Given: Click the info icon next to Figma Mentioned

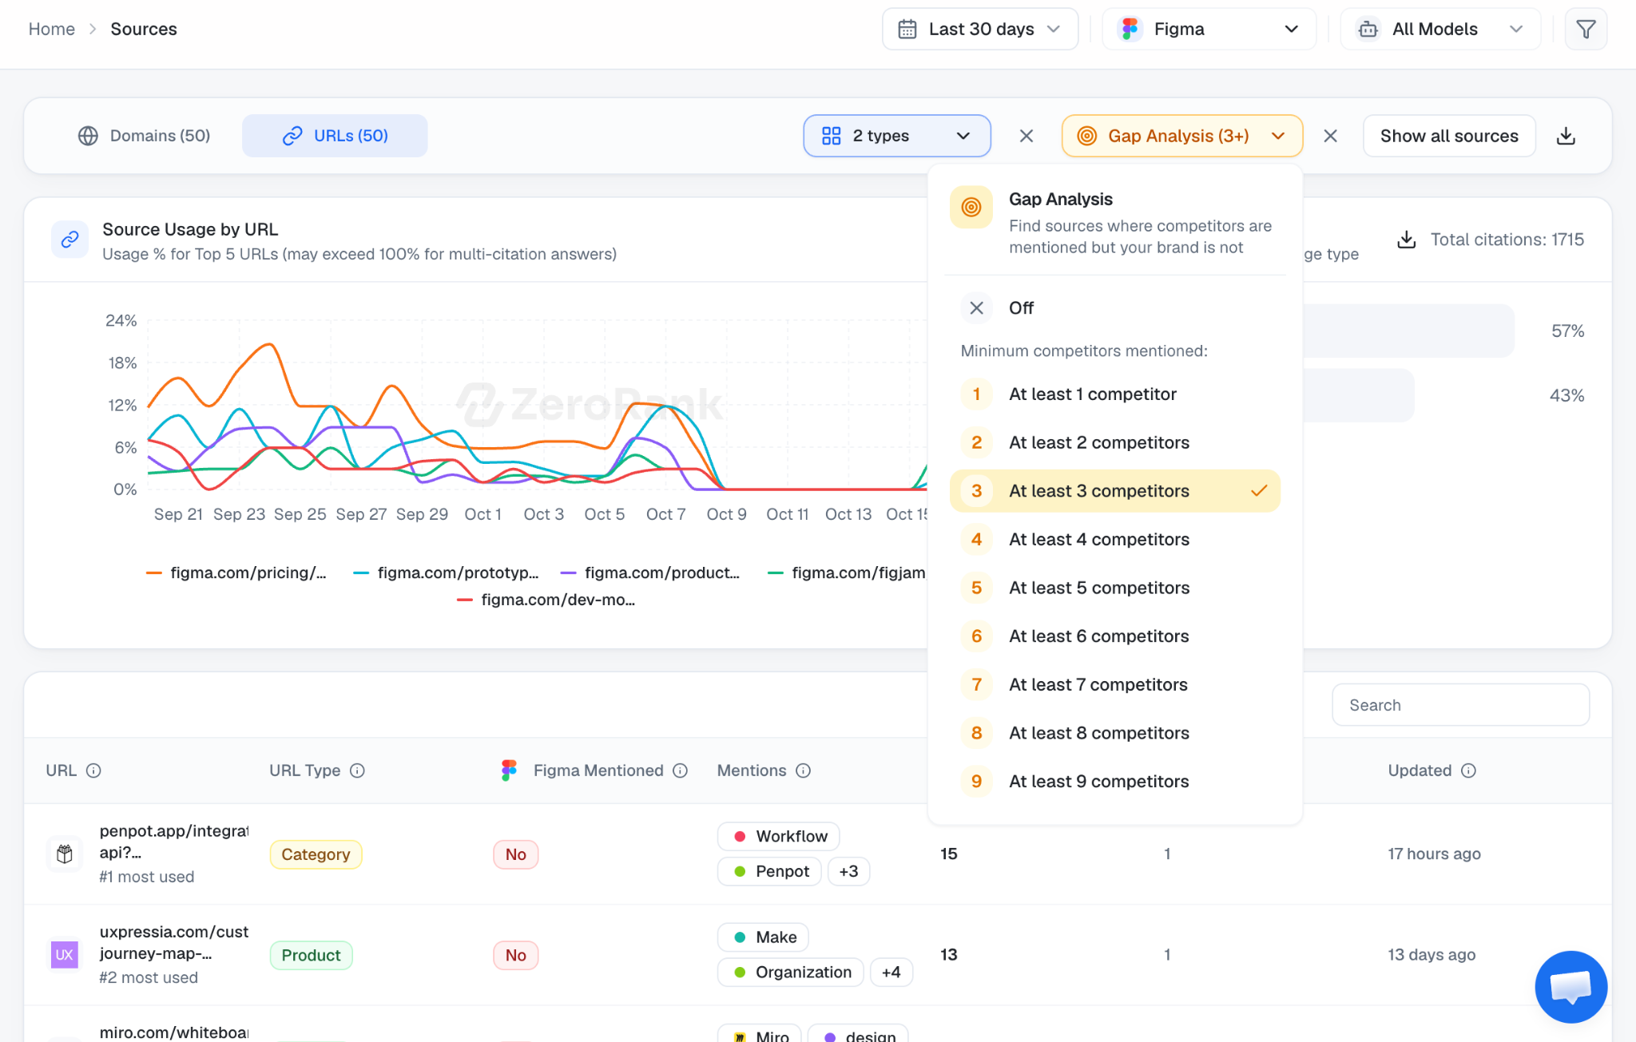Looking at the screenshot, I should pyautogui.click(x=680, y=771).
